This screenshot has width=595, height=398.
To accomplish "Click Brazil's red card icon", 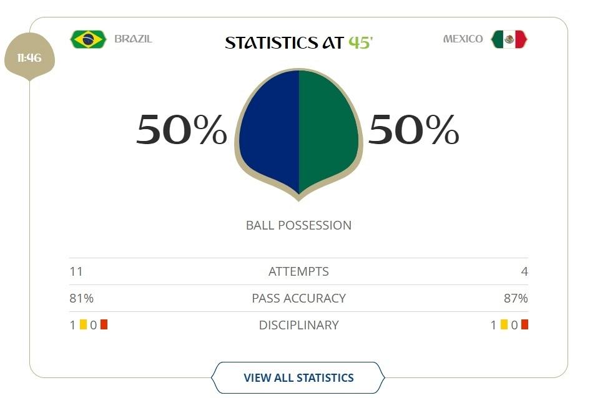I will [x=104, y=324].
